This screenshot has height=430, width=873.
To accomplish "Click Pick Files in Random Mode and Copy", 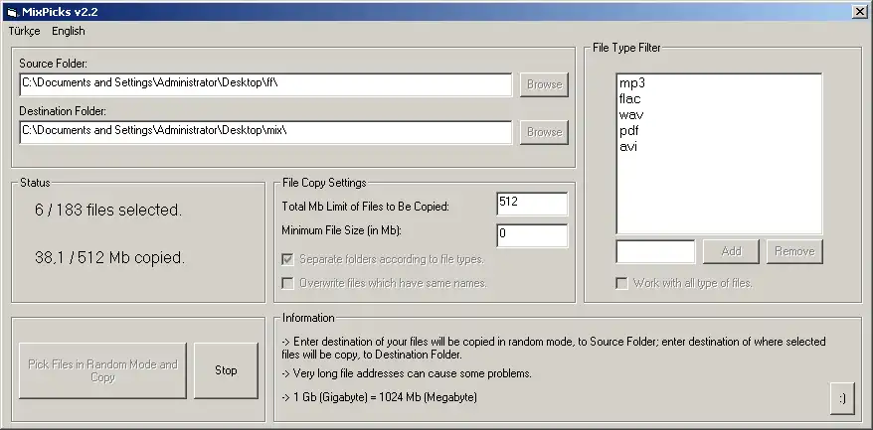I will coord(102,370).
